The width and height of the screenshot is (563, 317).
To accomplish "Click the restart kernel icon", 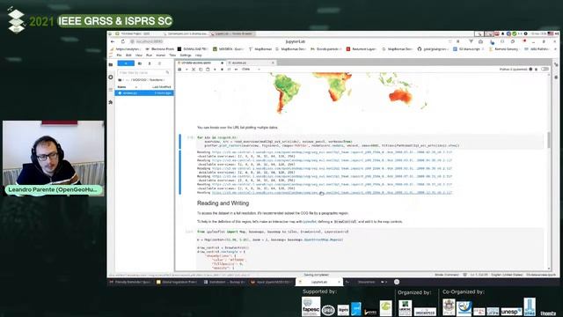I will pos(229,70).
